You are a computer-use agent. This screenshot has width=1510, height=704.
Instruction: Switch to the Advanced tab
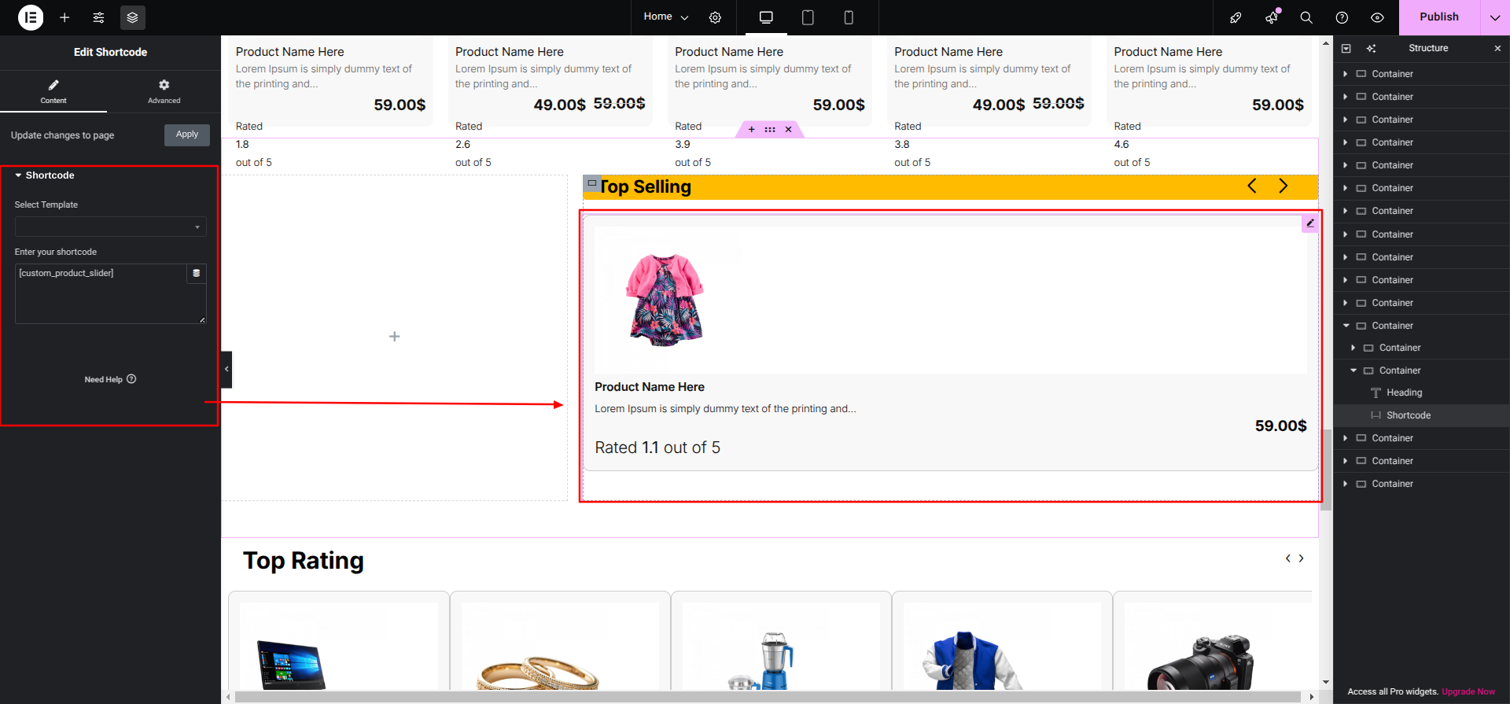tap(164, 91)
